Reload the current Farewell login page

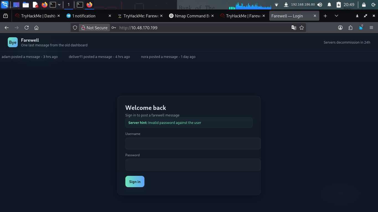point(27,28)
